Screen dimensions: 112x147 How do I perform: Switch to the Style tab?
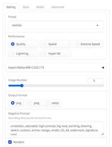26,7
